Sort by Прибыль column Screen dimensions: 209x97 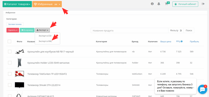tap(194, 41)
